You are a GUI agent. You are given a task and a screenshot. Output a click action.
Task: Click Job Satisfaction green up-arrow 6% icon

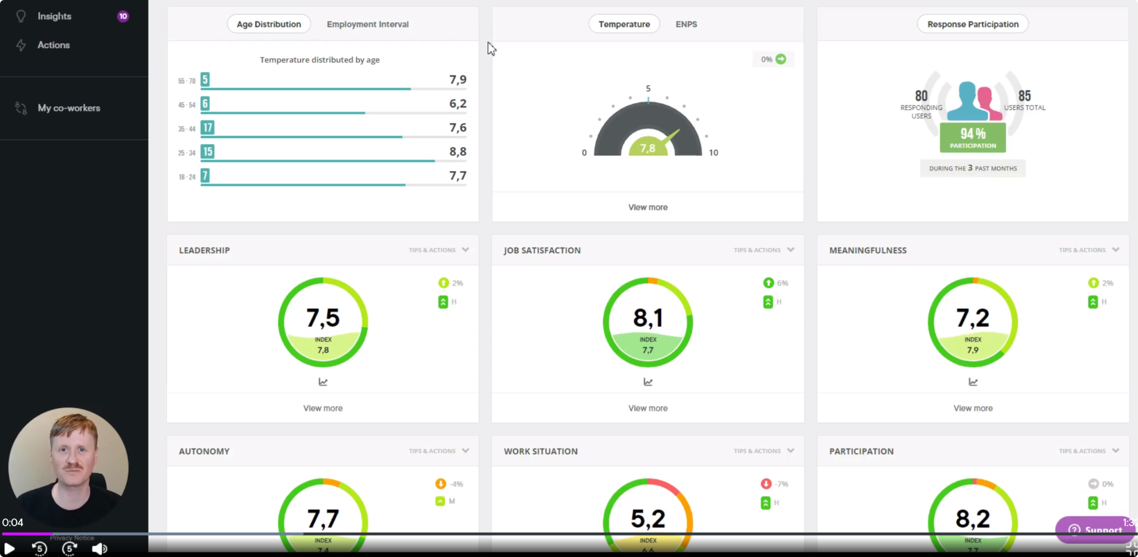coord(768,283)
